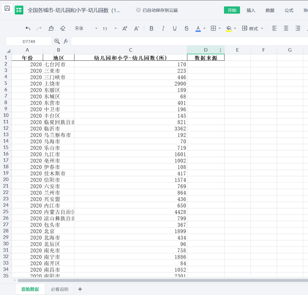Expand the borders dropdown arrow
308x295 pixels.
pyautogui.click(x=220, y=28)
